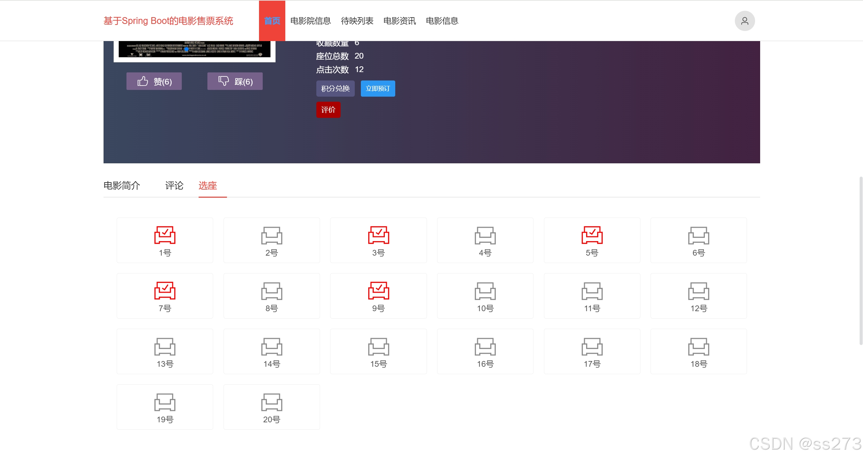Viewport: 863px width, 458px height.
Task: Deselect the checked red seat 1号
Action: (x=165, y=235)
